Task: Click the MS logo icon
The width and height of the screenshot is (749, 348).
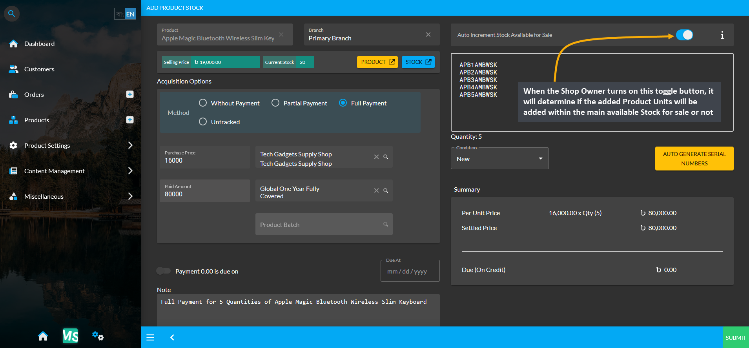Action: point(70,336)
